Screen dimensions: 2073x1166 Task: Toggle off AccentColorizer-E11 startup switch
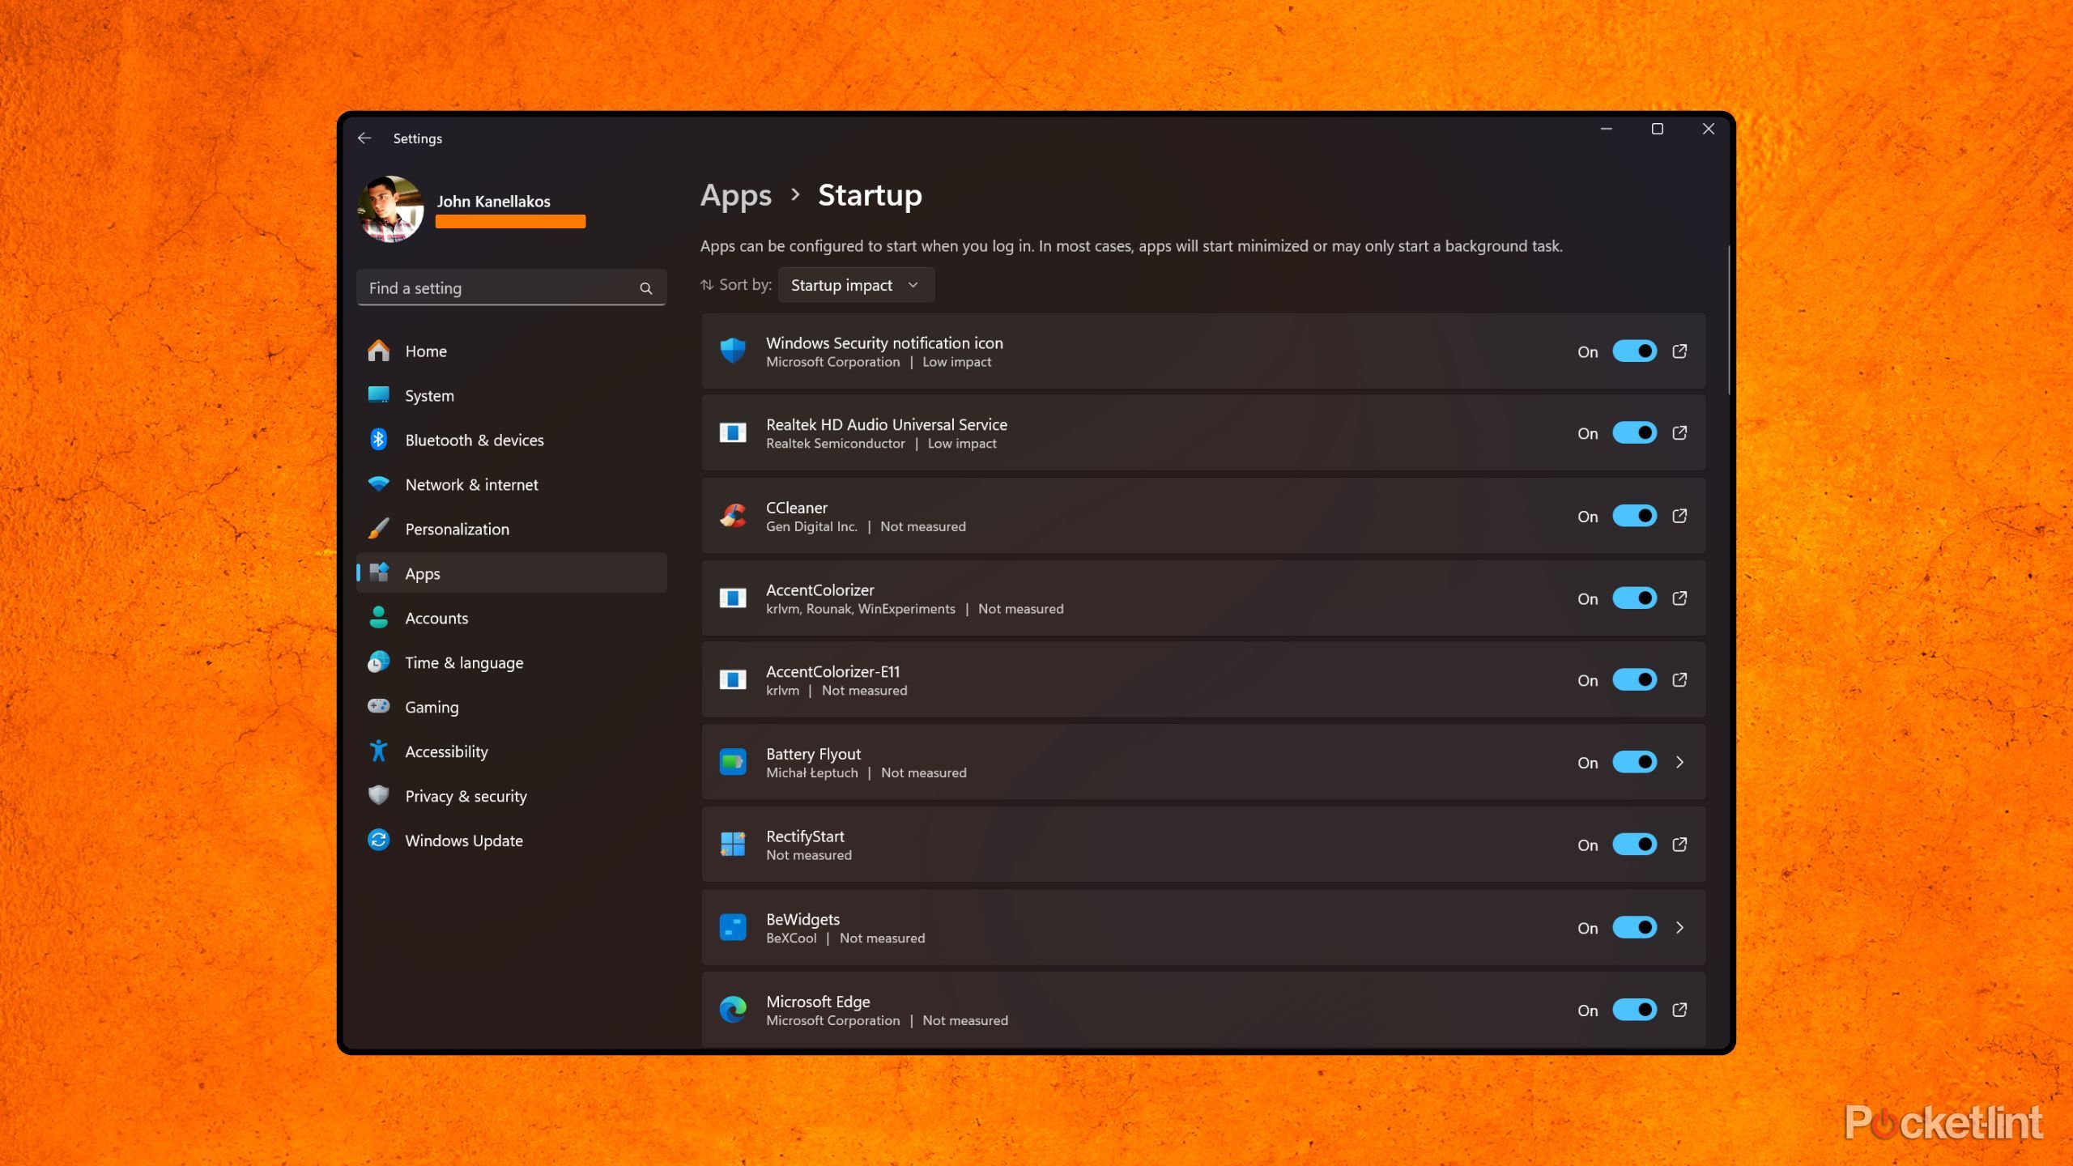click(1634, 680)
